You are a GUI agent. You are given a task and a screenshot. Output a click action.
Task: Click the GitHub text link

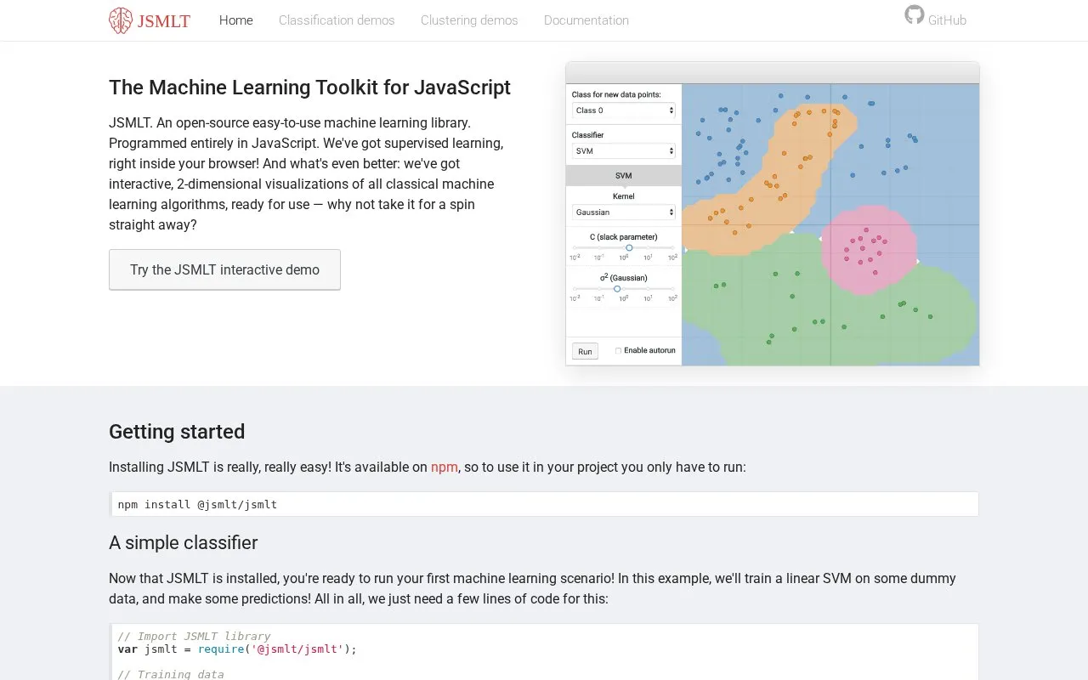coord(947,20)
